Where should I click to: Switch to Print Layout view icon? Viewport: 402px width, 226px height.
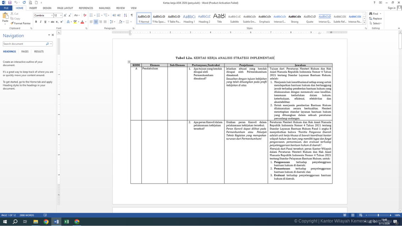353,215
